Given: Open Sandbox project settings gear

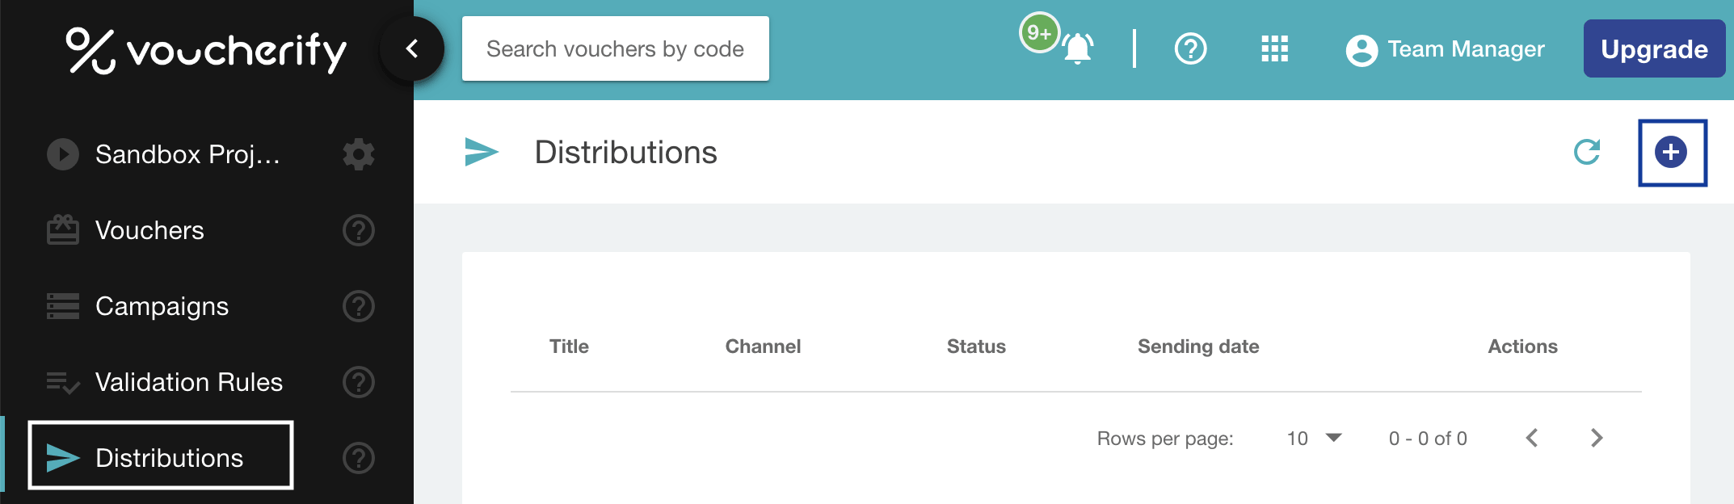Looking at the screenshot, I should pos(359,153).
